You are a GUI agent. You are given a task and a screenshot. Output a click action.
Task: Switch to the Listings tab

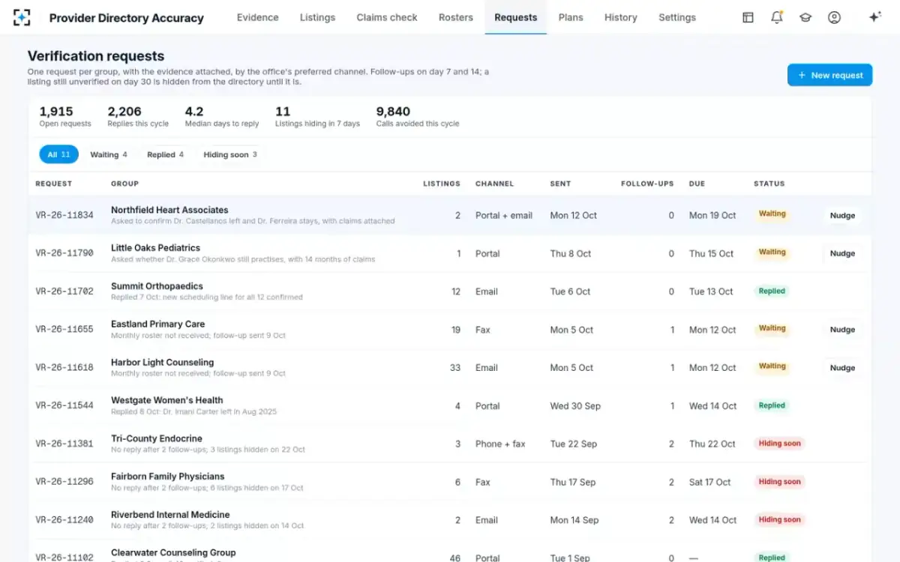click(x=317, y=17)
